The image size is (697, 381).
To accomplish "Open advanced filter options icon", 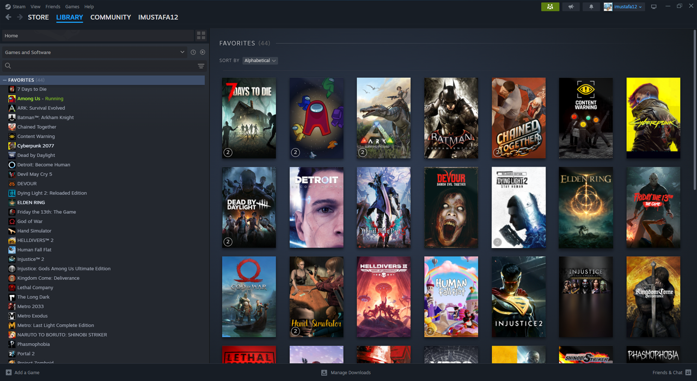I will pyautogui.click(x=201, y=66).
